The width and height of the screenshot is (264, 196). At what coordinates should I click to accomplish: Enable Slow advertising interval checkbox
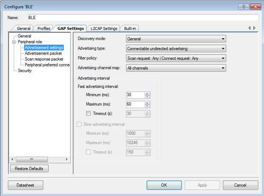coord(79,124)
